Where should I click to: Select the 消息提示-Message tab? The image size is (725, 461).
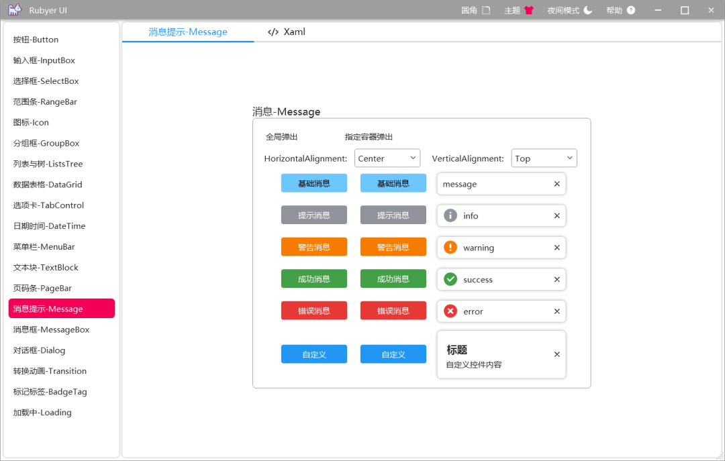point(188,32)
